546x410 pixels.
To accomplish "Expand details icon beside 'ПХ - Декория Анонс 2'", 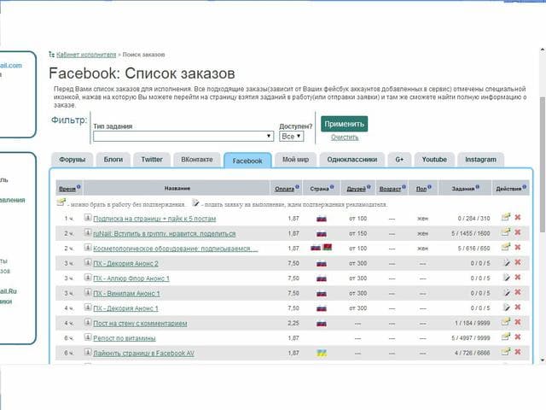I will (88, 262).
